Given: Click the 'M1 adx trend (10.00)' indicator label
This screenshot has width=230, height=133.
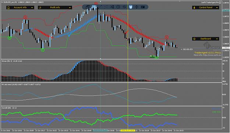Looking at the screenshot, I should [x=10, y=84].
